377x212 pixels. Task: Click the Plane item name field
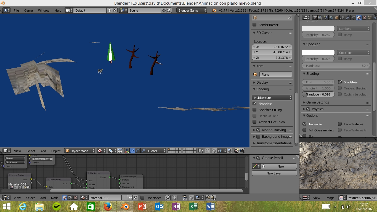point(275,74)
